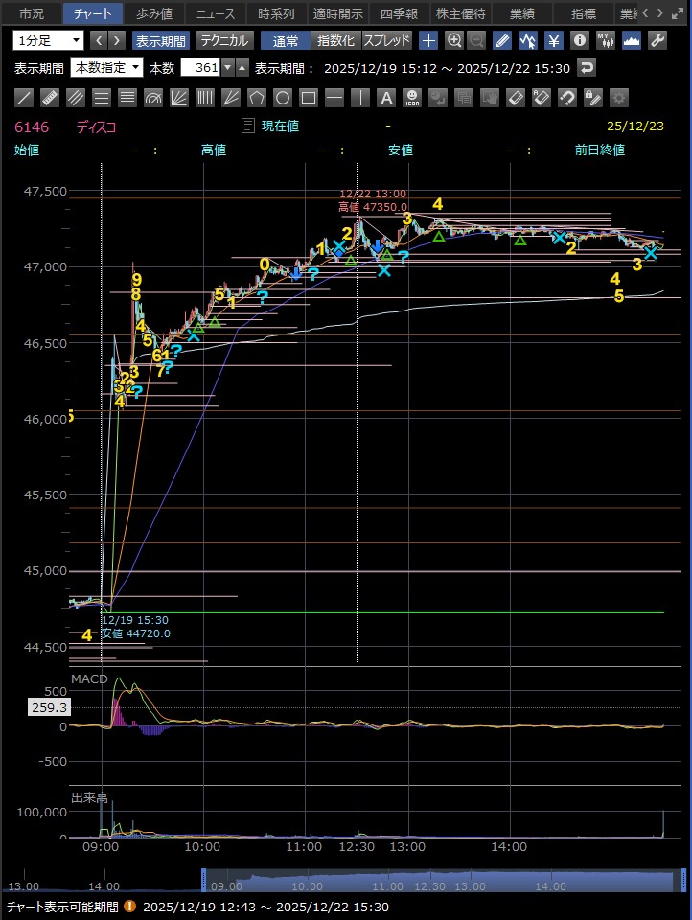Click the yen currency icon
Screen dimensions: 692x920
(554, 40)
